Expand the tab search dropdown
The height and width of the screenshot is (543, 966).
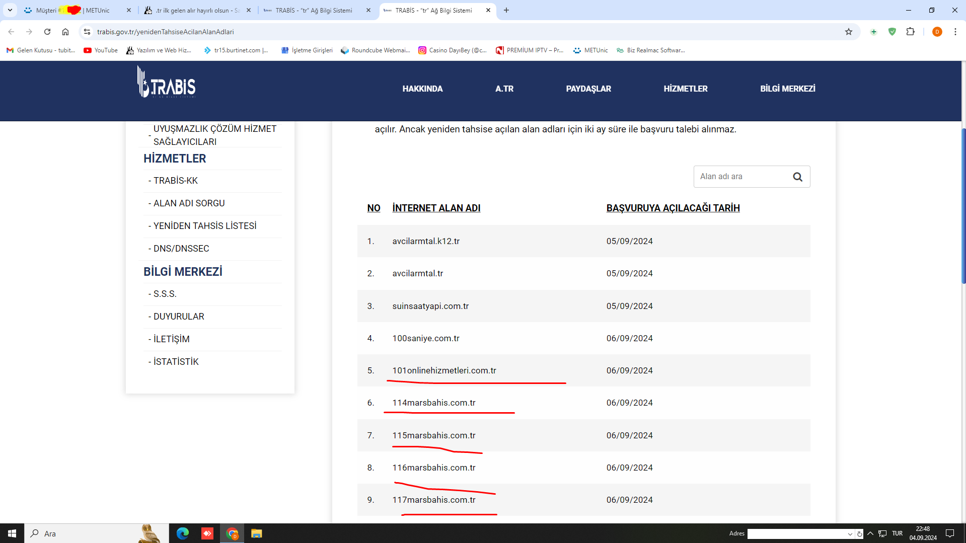(x=10, y=10)
